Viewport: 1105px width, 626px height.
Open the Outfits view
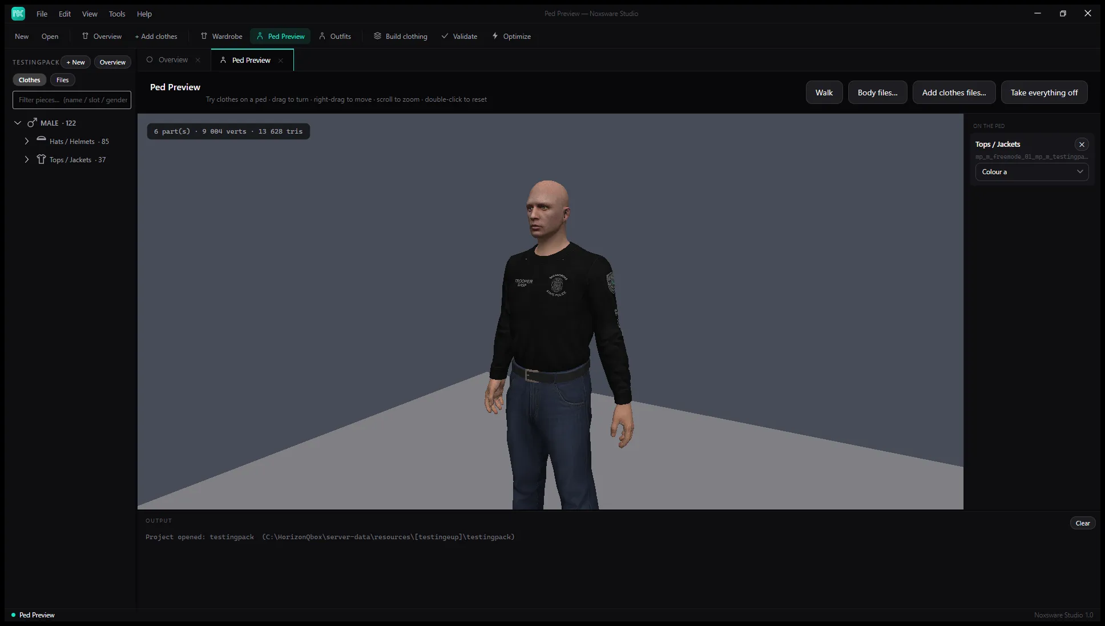point(334,36)
